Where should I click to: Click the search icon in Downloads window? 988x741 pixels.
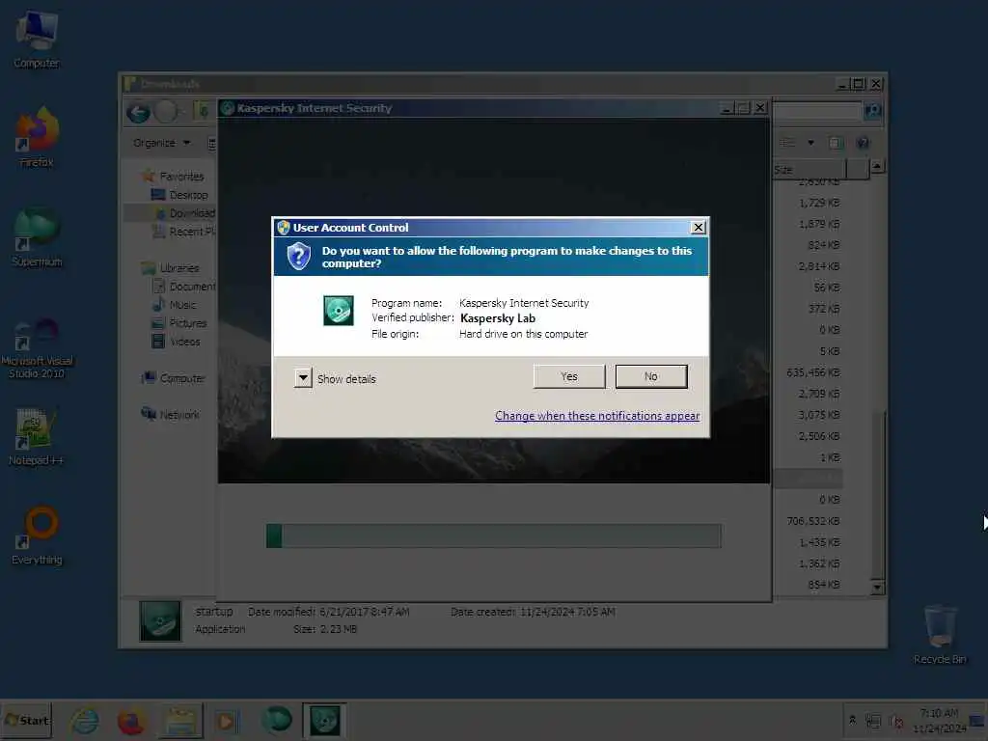pos(872,111)
